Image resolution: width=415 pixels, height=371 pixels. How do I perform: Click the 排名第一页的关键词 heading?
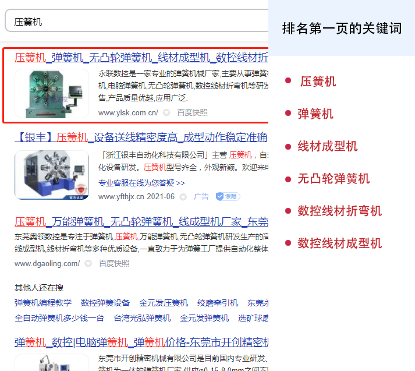342,29
